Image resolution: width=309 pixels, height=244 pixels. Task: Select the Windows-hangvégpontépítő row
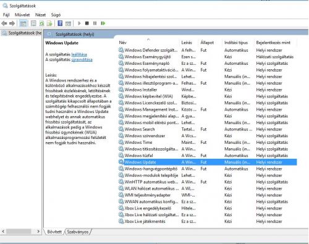[x=208, y=169]
